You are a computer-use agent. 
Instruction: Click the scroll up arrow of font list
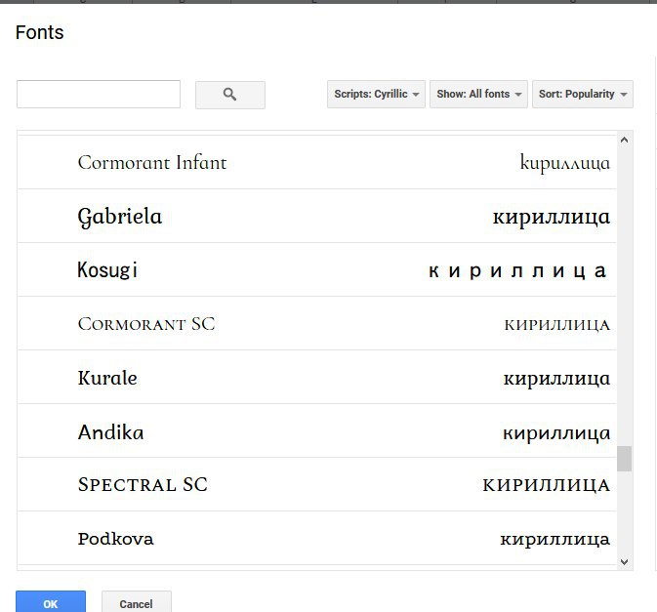point(625,140)
